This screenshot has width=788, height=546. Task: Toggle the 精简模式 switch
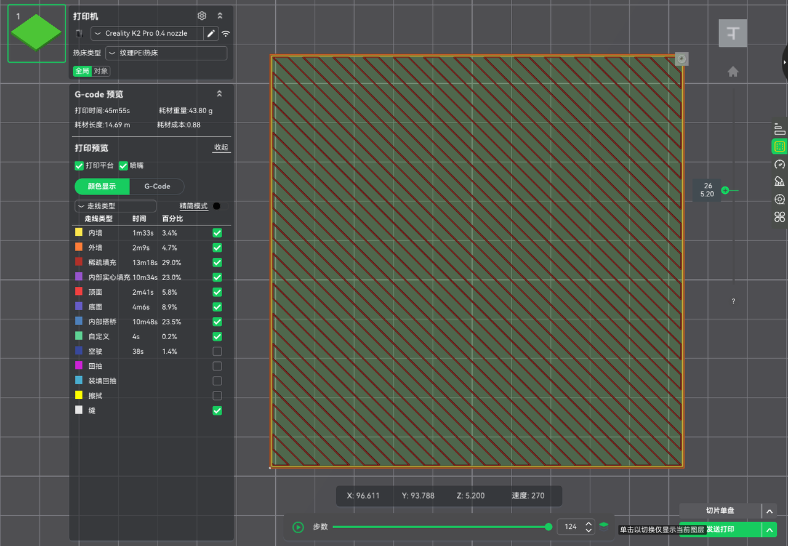[x=219, y=206]
